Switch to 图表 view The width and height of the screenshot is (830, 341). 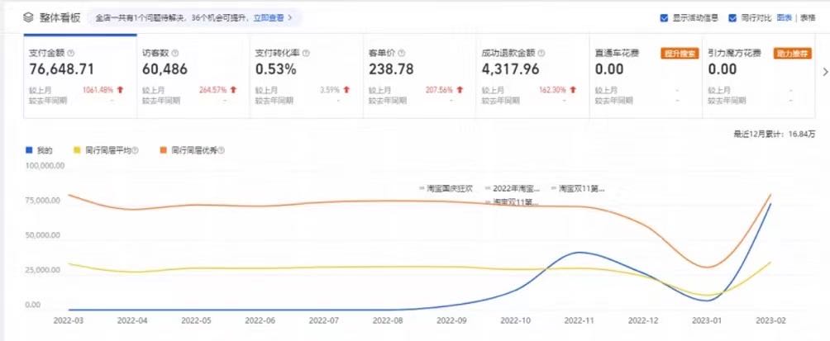(x=784, y=17)
